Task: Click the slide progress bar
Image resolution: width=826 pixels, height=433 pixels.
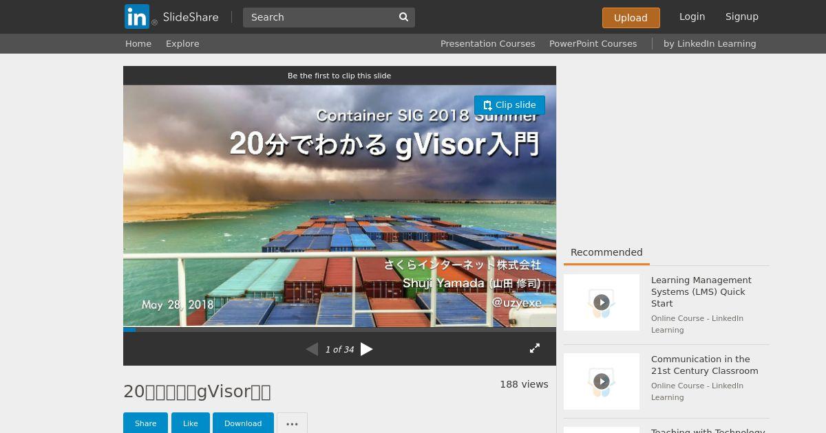Action: (339, 329)
